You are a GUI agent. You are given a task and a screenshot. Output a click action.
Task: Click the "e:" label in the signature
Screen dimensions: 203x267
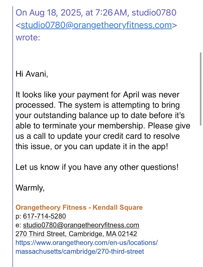18,225
